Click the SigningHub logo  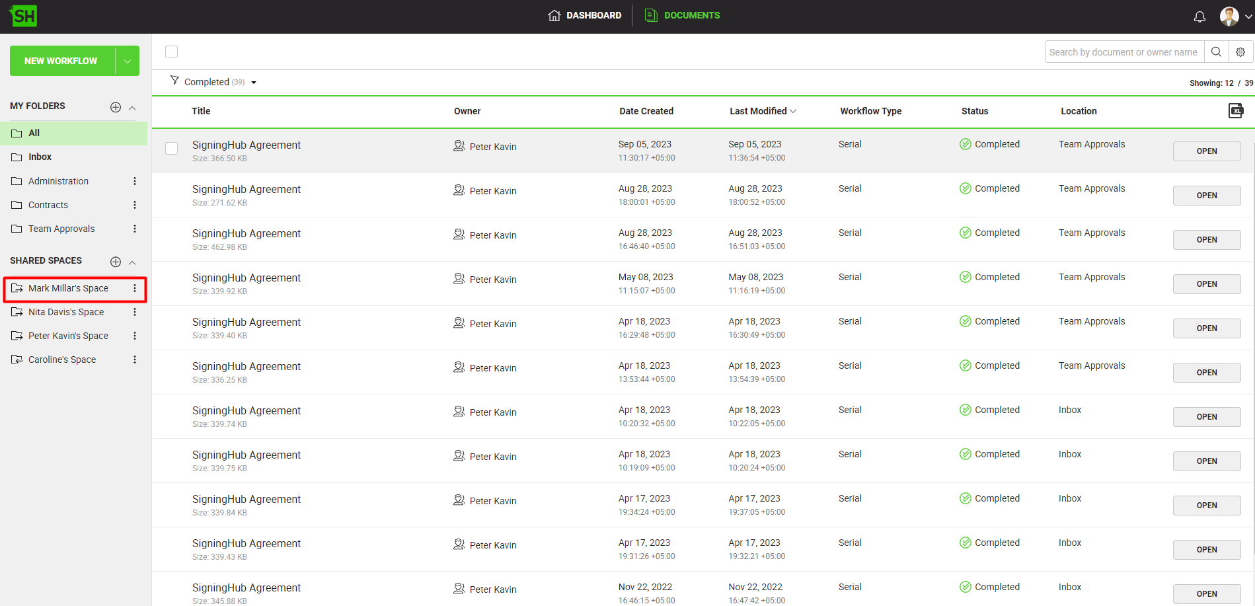[24, 16]
